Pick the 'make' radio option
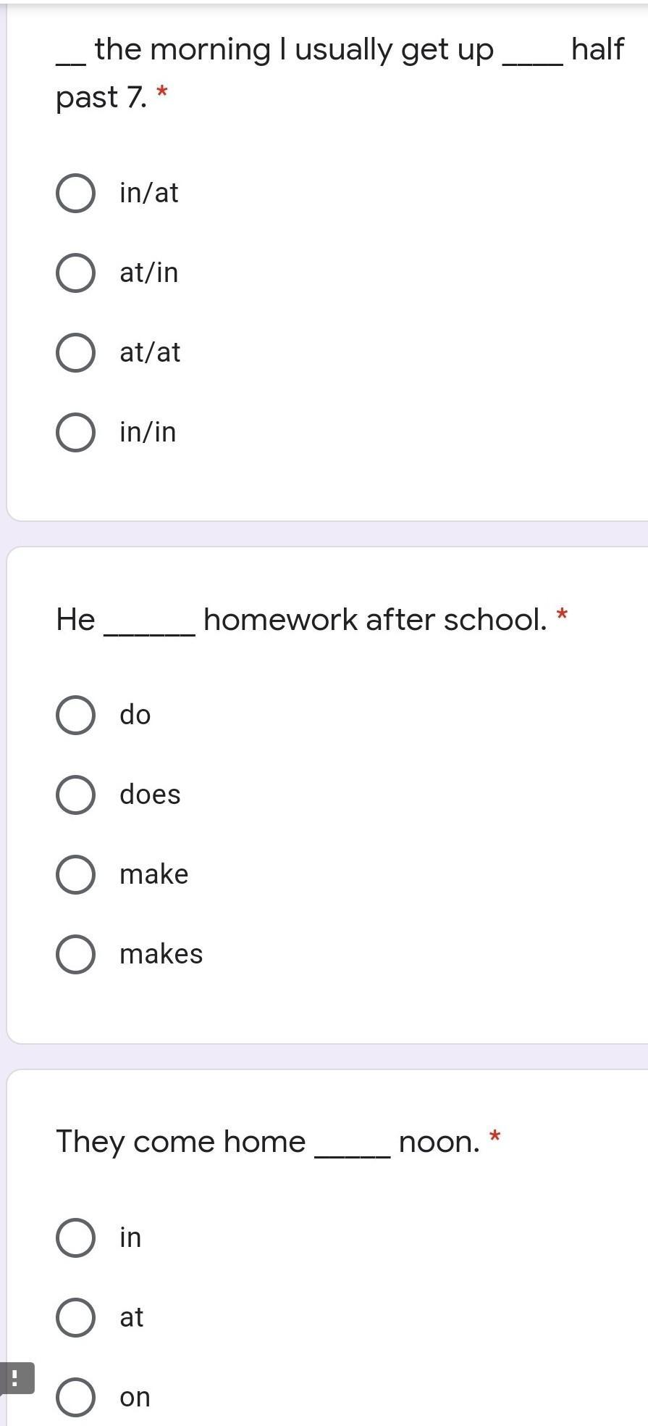This screenshot has width=648, height=1426. tap(75, 875)
